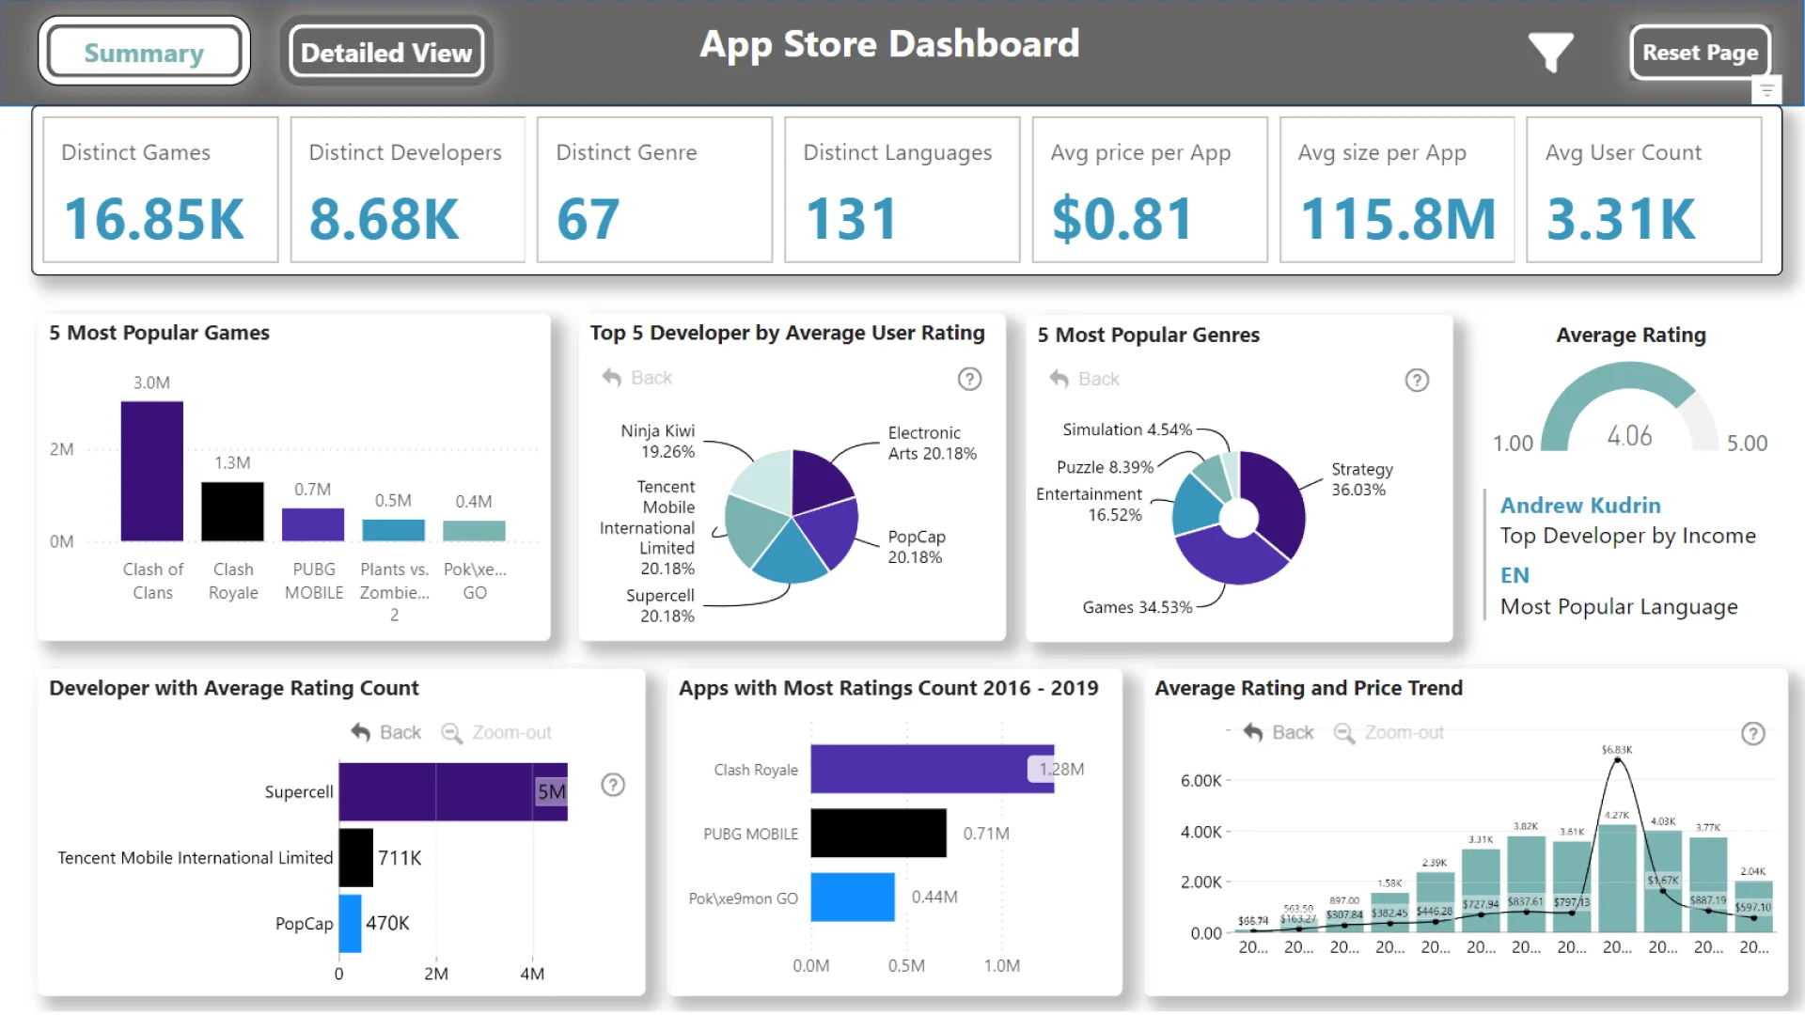Image resolution: width=1805 pixels, height=1015 pixels.
Task: Select the Distinct Games 16.85K card
Action: tap(160, 189)
